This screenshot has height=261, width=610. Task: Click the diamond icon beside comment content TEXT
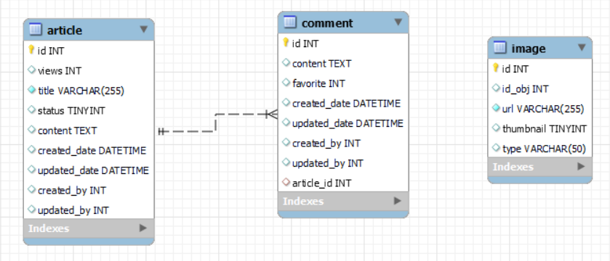pos(286,63)
